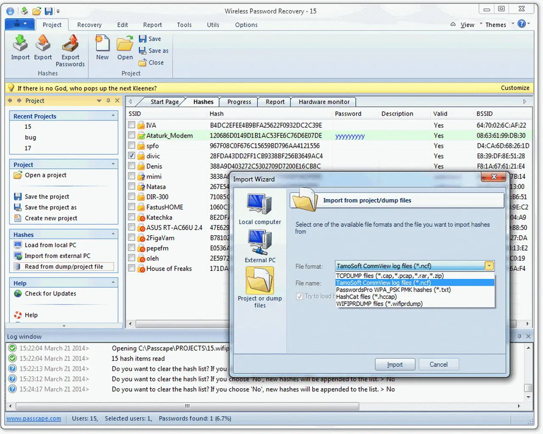543x434 pixels.
Task: Switch to the Hardware monitor tab
Action: [324, 102]
